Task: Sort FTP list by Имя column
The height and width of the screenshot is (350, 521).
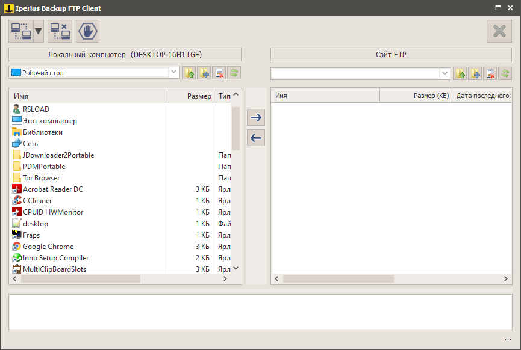Action: (326, 96)
